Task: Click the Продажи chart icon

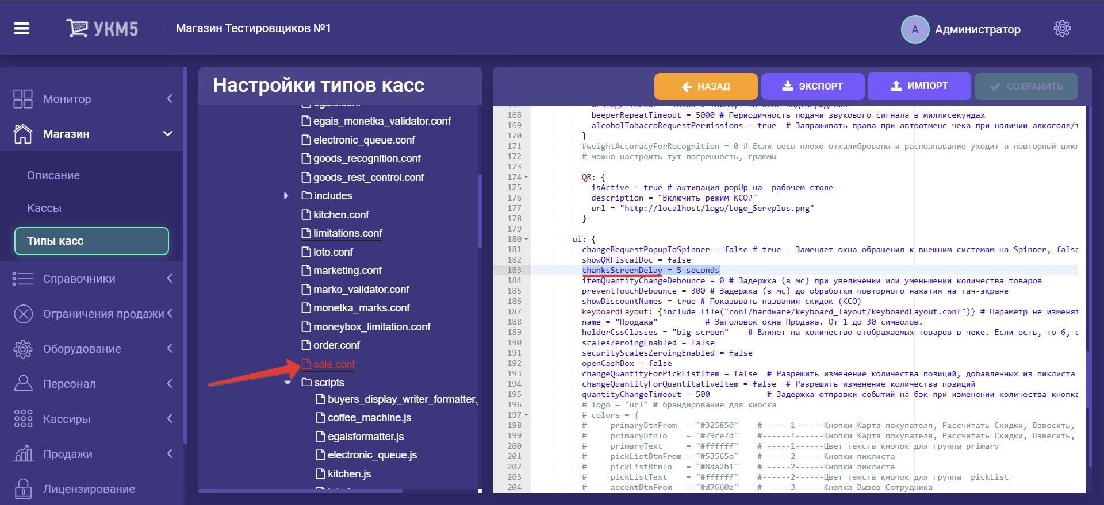Action: 23,454
